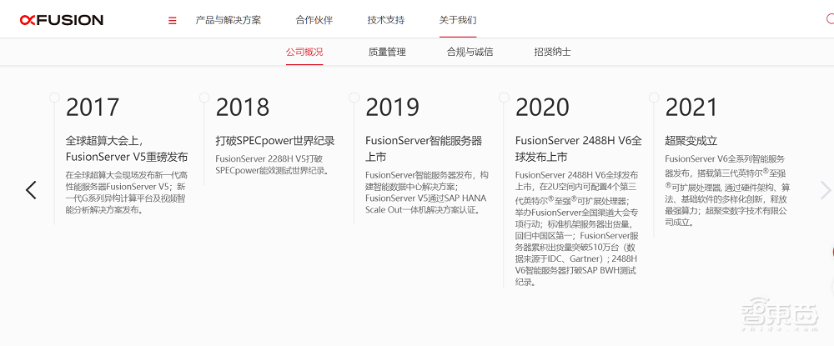Click the 2020 description paragraph

point(576,228)
